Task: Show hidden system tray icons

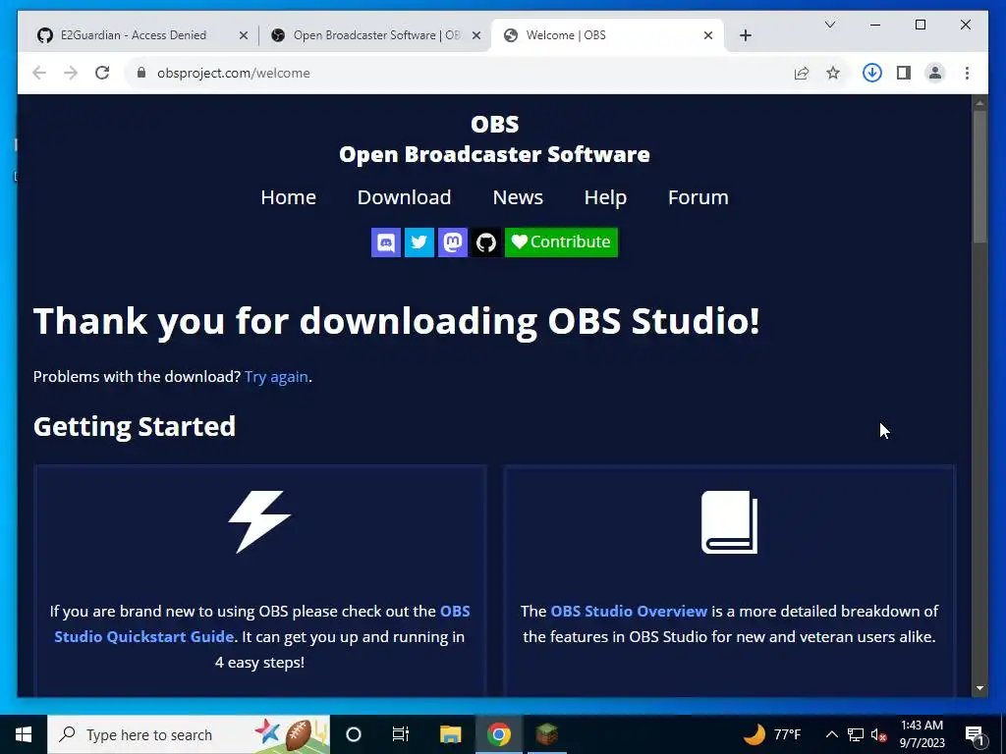Action: [x=831, y=734]
